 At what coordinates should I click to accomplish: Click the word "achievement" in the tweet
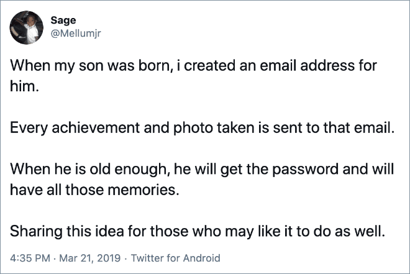pyautogui.click(x=94, y=130)
